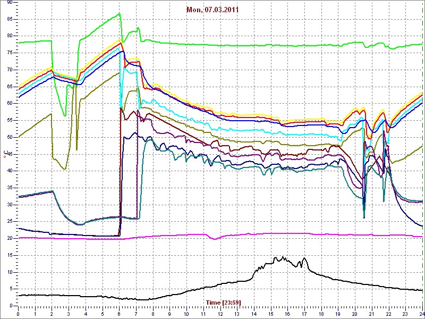The image size is (425, 319).
Task: Click the Time [23:59] axis label
Action: [223, 303]
